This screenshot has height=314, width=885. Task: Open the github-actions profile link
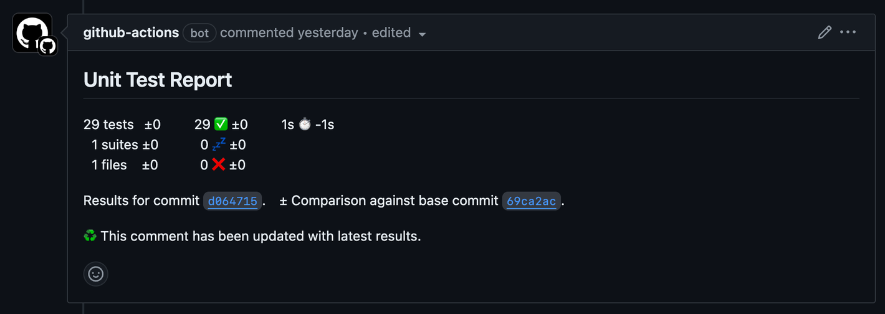tap(131, 32)
